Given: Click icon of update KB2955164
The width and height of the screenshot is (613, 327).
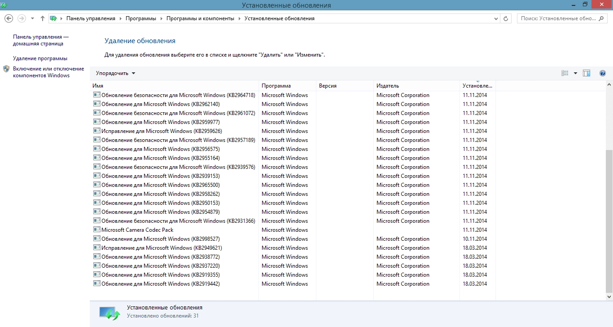Looking at the screenshot, I should click(x=96, y=158).
